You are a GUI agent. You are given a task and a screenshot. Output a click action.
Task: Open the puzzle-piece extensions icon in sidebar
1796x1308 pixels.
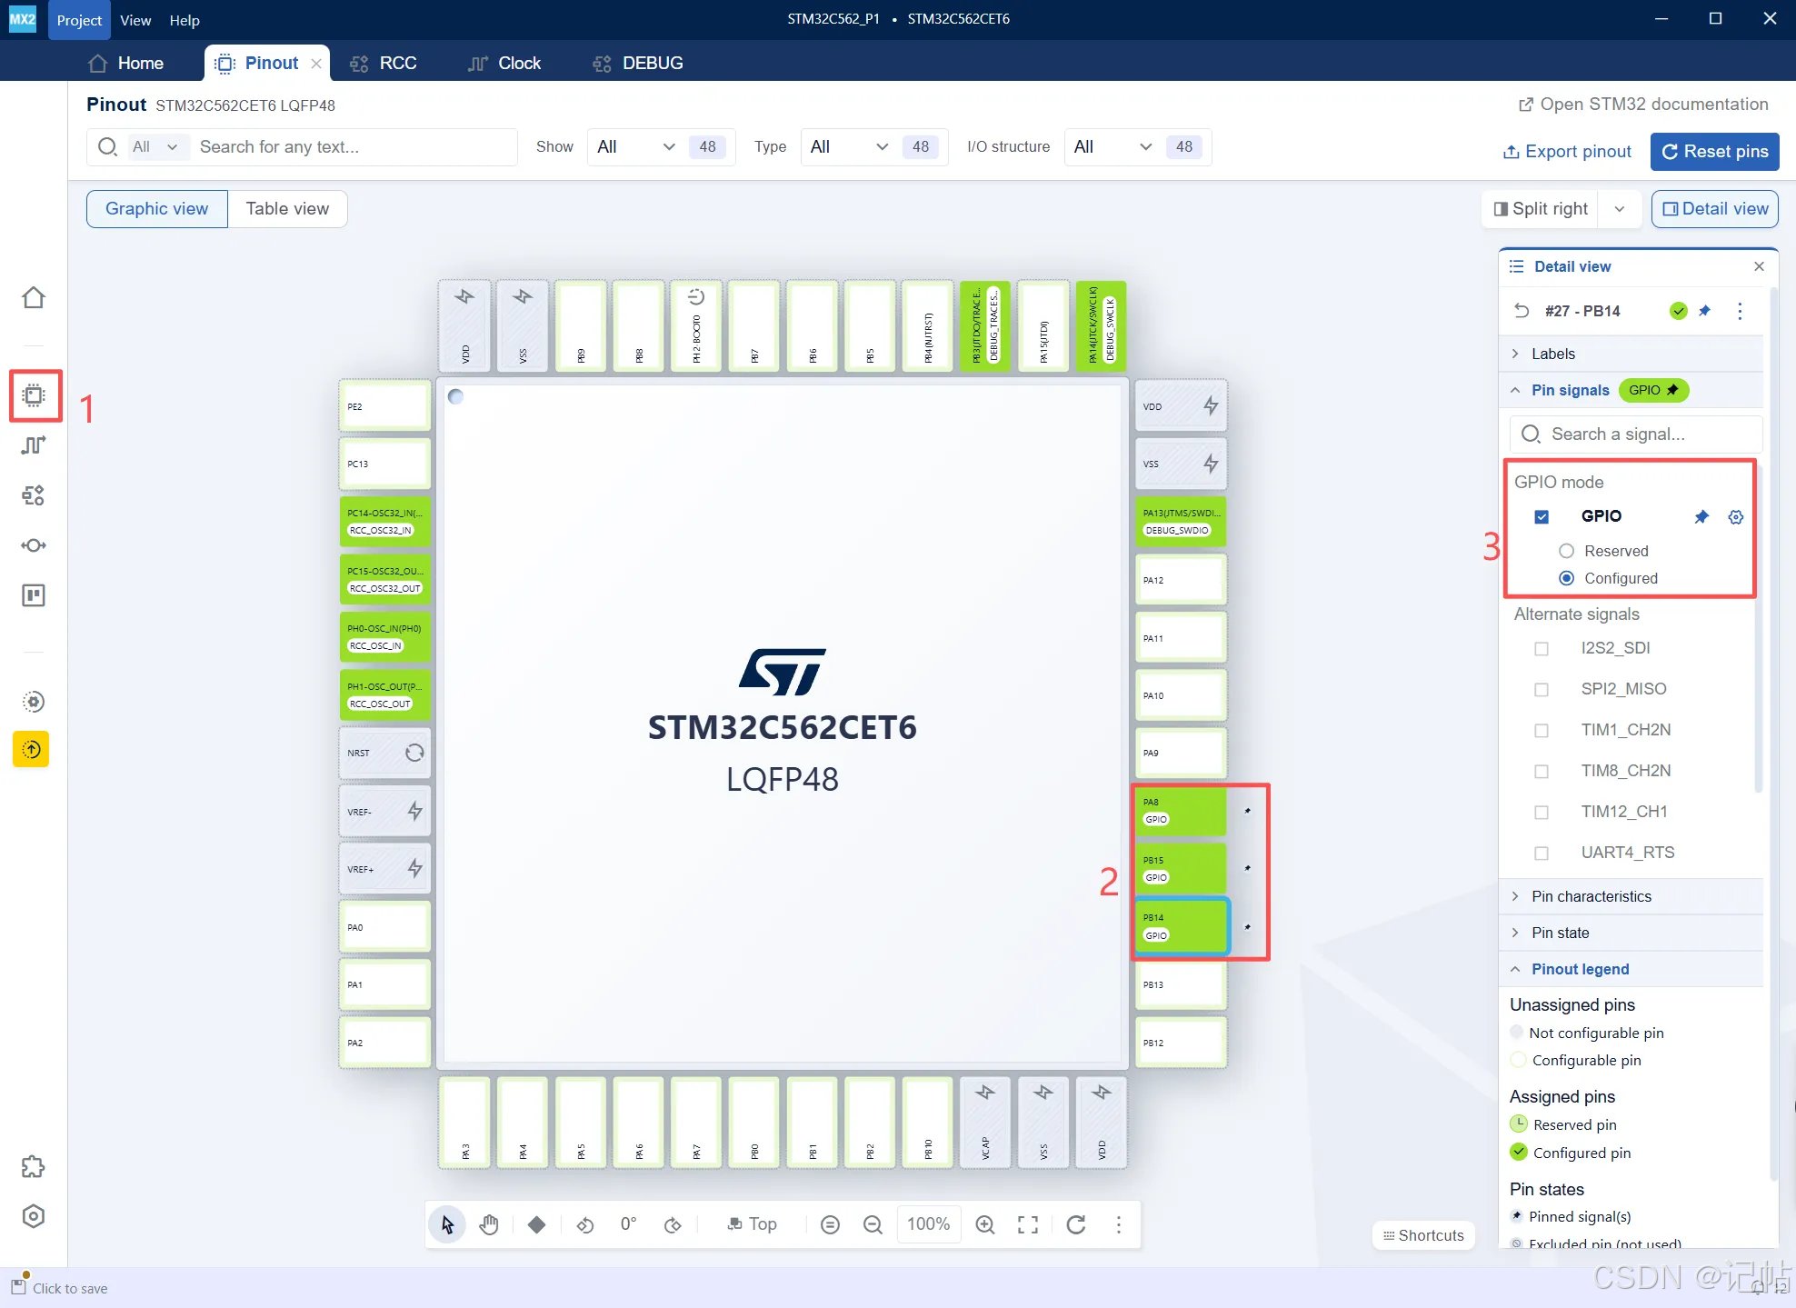point(34,1166)
